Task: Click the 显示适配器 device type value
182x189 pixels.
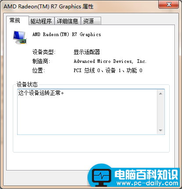Action: [87, 52]
